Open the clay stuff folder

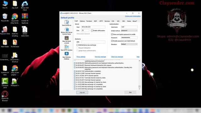[15, 5]
